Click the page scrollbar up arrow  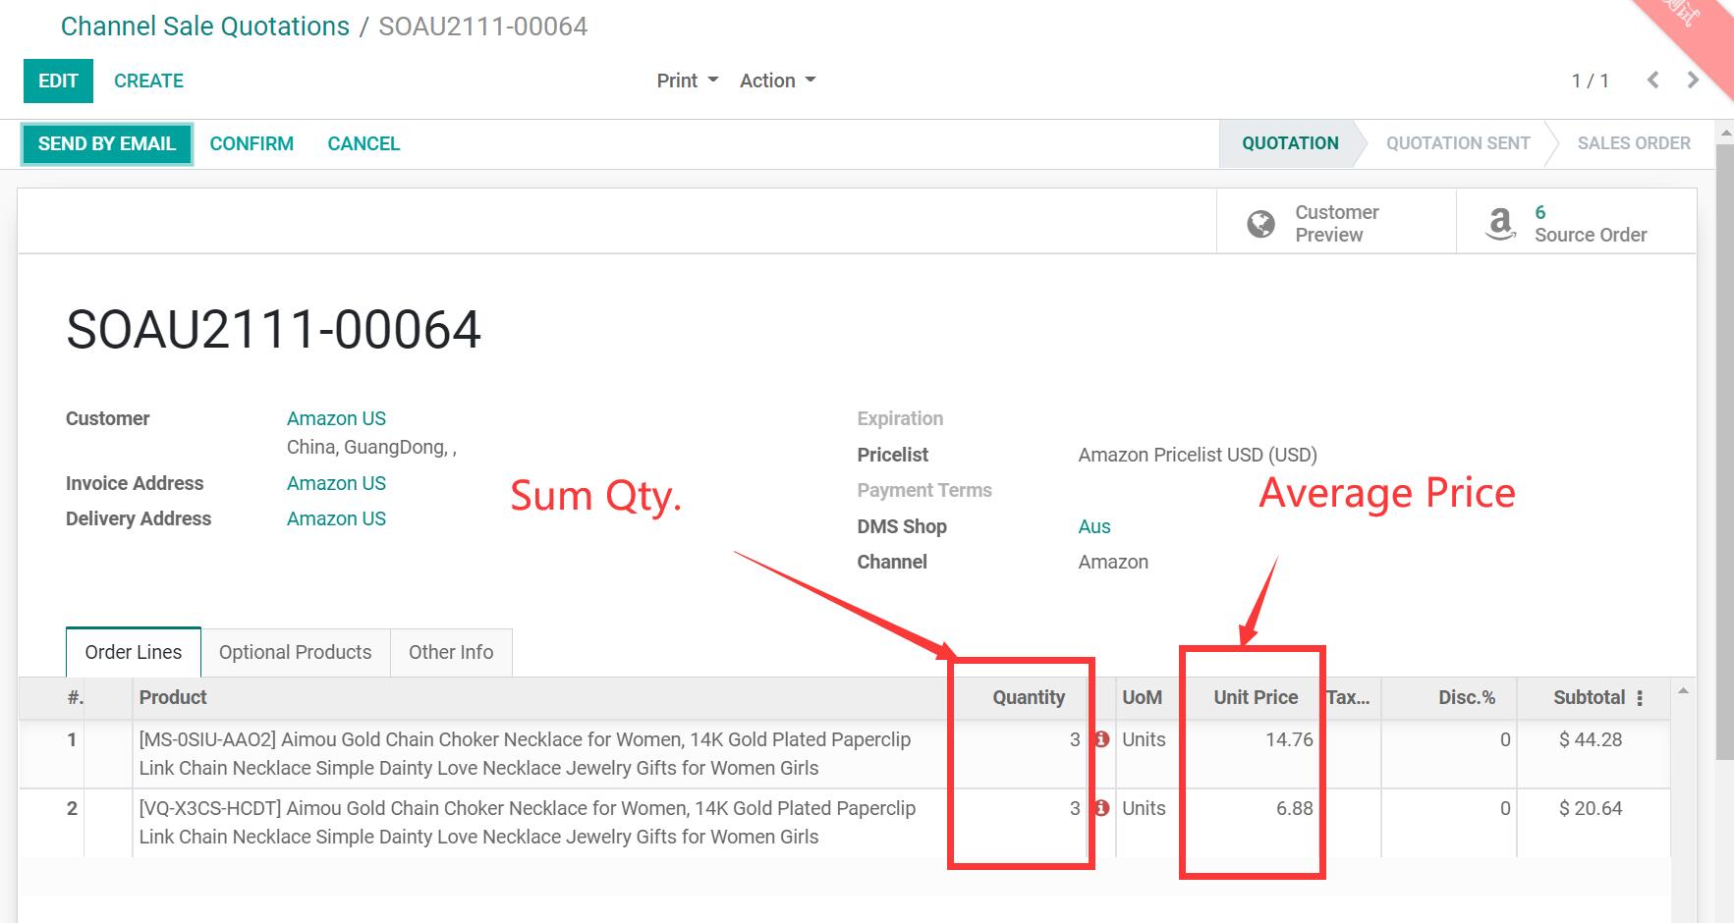click(1724, 132)
